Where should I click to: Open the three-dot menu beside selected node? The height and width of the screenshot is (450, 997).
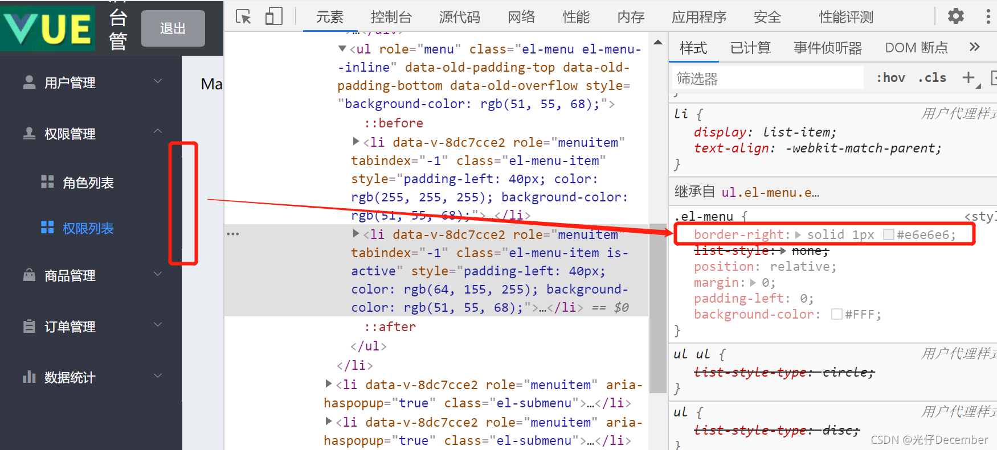click(233, 234)
